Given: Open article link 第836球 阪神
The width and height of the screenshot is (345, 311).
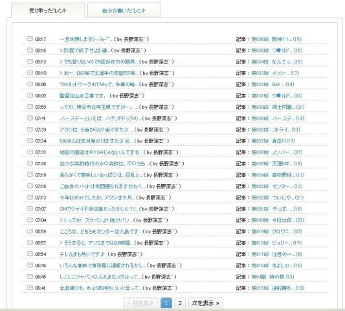Looking at the screenshot, I should 276,40.
